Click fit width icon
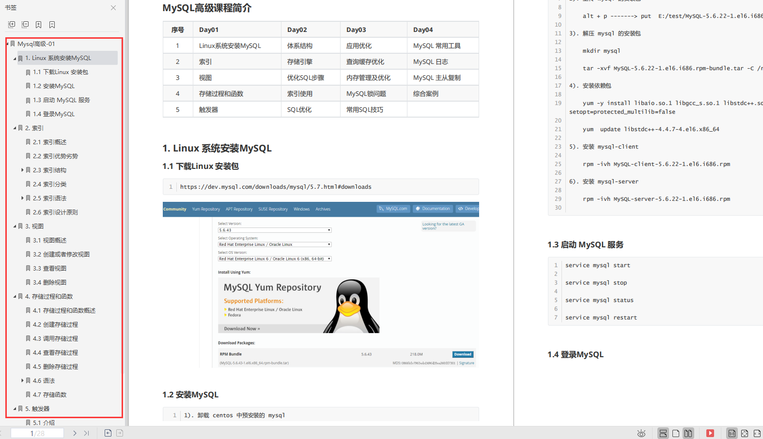763x439 pixels. click(757, 433)
